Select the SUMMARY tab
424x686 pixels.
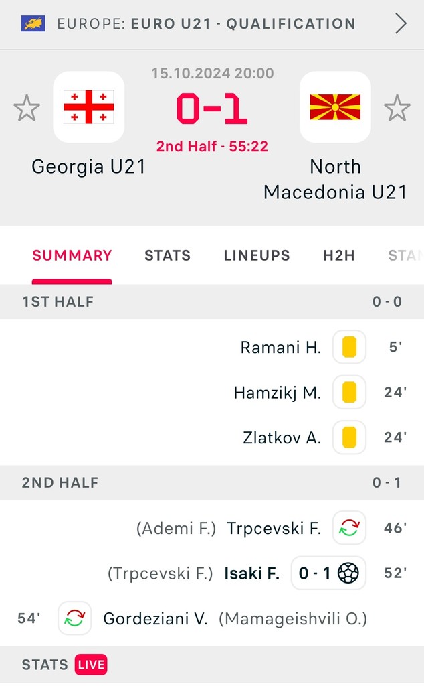tap(72, 255)
